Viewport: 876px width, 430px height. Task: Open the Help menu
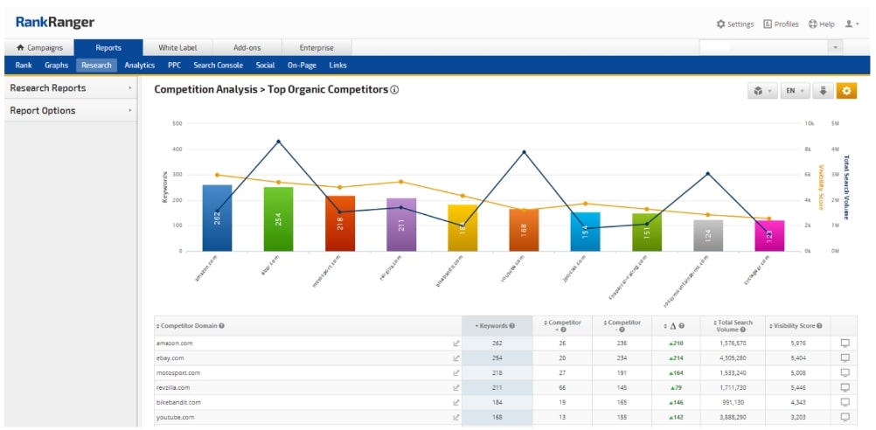click(821, 24)
